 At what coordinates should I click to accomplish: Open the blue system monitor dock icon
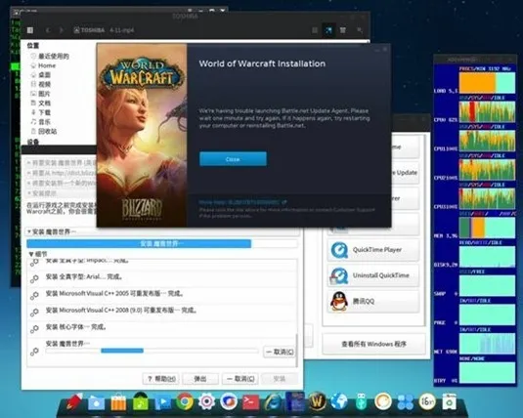[295, 401]
